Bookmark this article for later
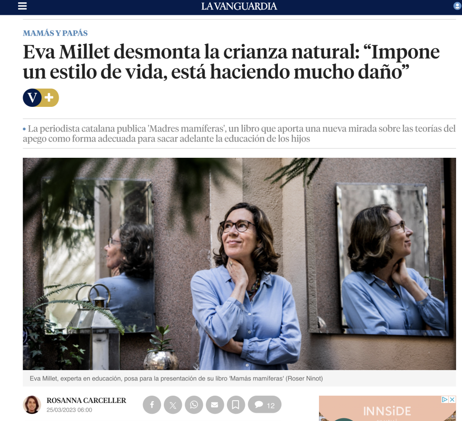The image size is (462, 421). pos(236,405)
